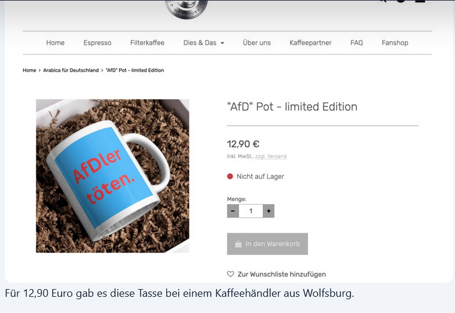Open the Kaffeepartner menu item
The height and width of the screenshot is (313, 455).
[x=310, y=42]
